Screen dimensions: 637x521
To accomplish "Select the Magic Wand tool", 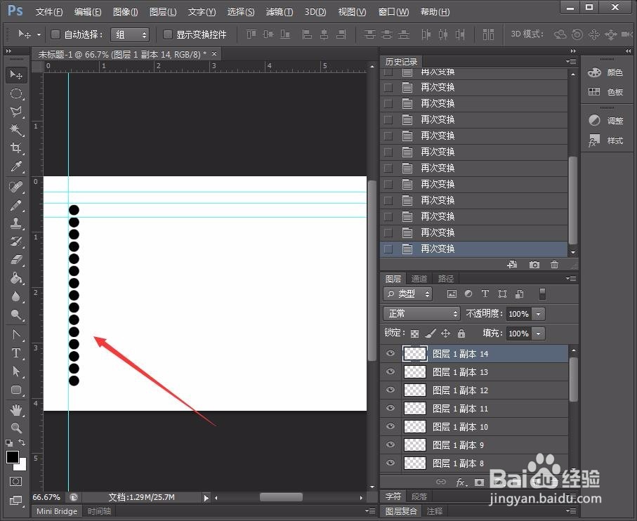I will pos(16,130).
